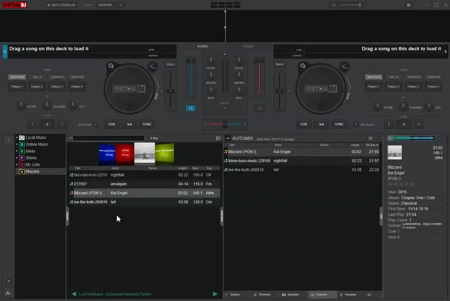Toggle deck A headphone cue button
Viewport: 450px width, 301px height.
pos(191,108)
